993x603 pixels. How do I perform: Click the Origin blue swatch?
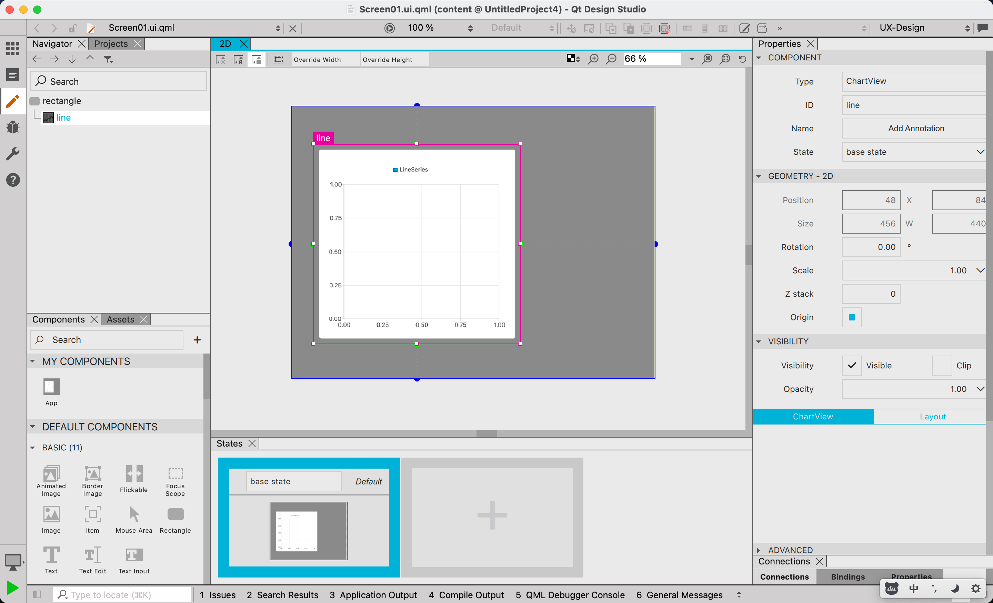(852, 318)
